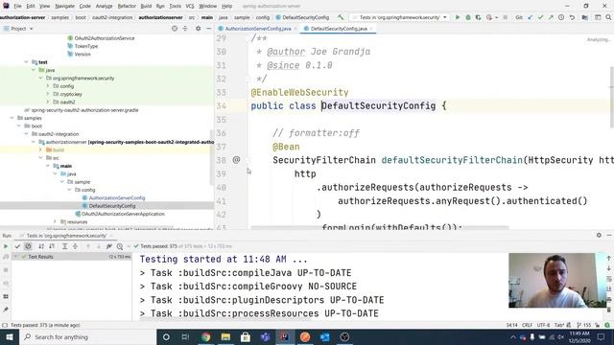The image size is (614, 345).
Task: Expand the build folder
Action: click(40, 149)
